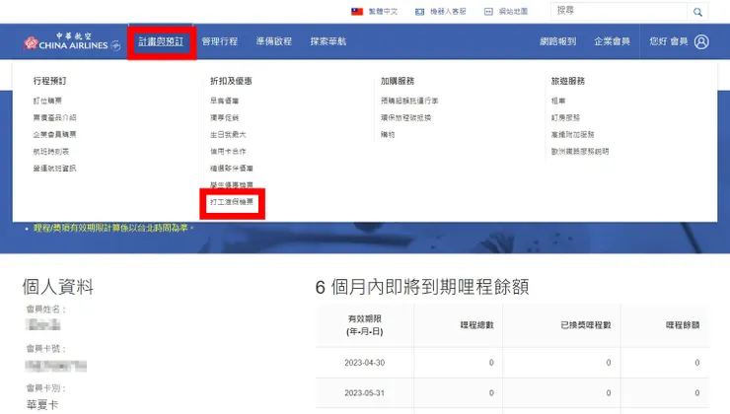Click the Taiwan flag language icon
The width and height of the screenshot is (730, 414).
pos(357,11)
